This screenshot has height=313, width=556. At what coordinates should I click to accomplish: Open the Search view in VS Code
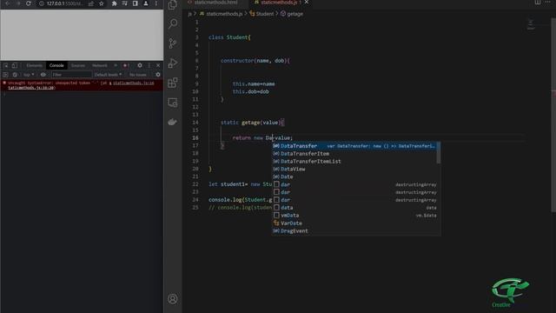(x=173, y=23)
